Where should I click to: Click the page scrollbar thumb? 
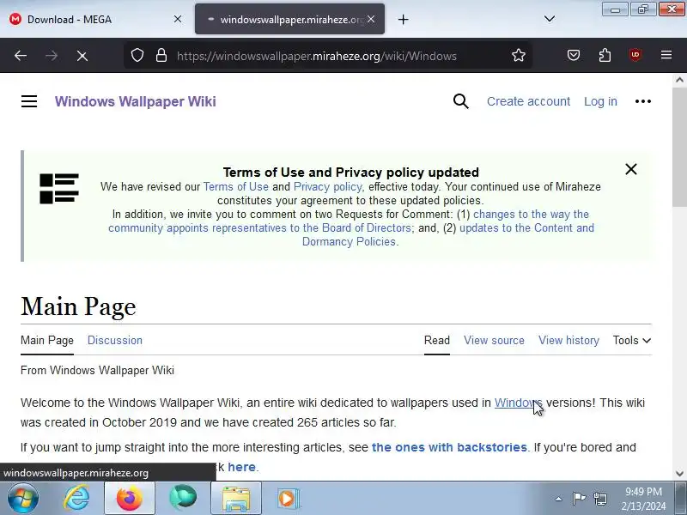click(679, 147)
